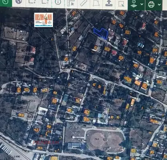The height and width of the screenshot is (160, 167).
Task: Expand the layers dropdown arrow
Action: pos(142,4)
